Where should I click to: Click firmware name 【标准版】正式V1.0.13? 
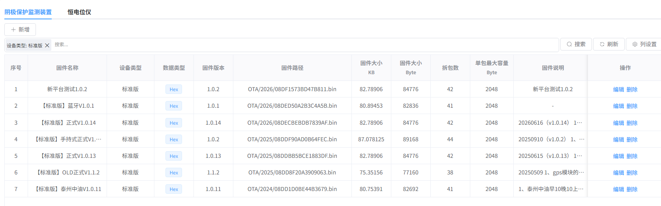coord(68,156)
